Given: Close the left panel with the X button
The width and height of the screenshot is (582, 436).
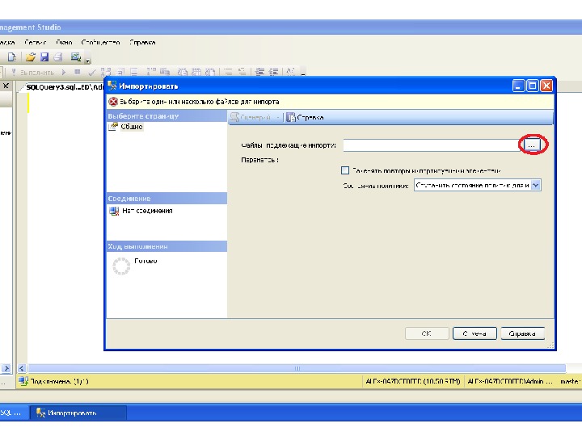Looking at the screenshot, I should click(6, 86).
